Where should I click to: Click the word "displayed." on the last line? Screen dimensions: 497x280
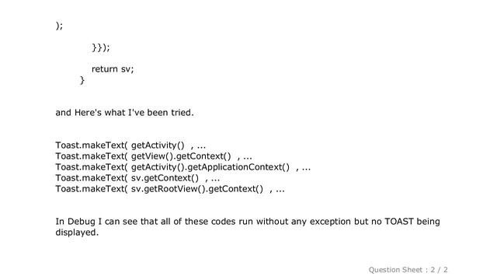pyautogui.click(x=77, y=233)
